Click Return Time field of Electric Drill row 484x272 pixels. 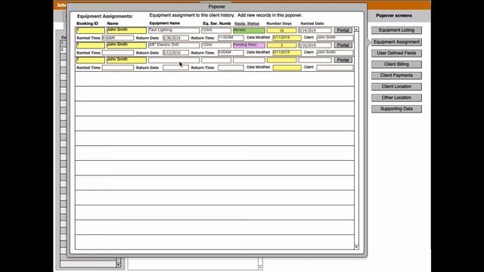click(x=231, y=52)
